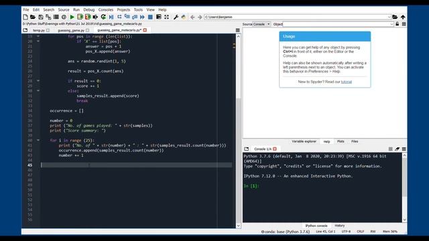The height and width of the screenshot is (241, 429).
Task: Switch to the guessing_game.py tab
Action: [x=71, y=30]
